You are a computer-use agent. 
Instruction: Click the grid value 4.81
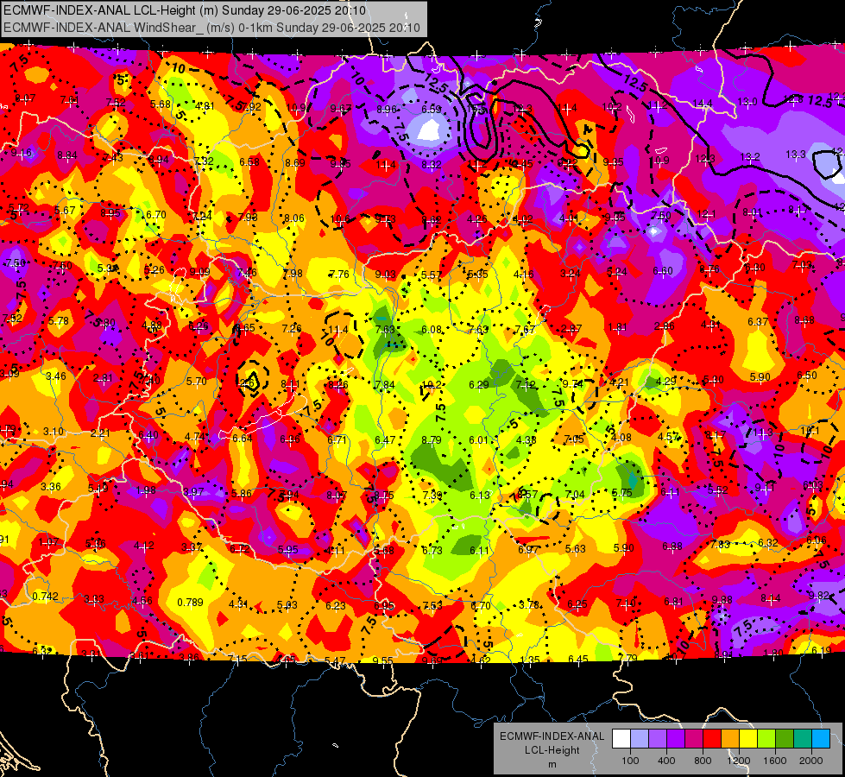tap(205, 105)
